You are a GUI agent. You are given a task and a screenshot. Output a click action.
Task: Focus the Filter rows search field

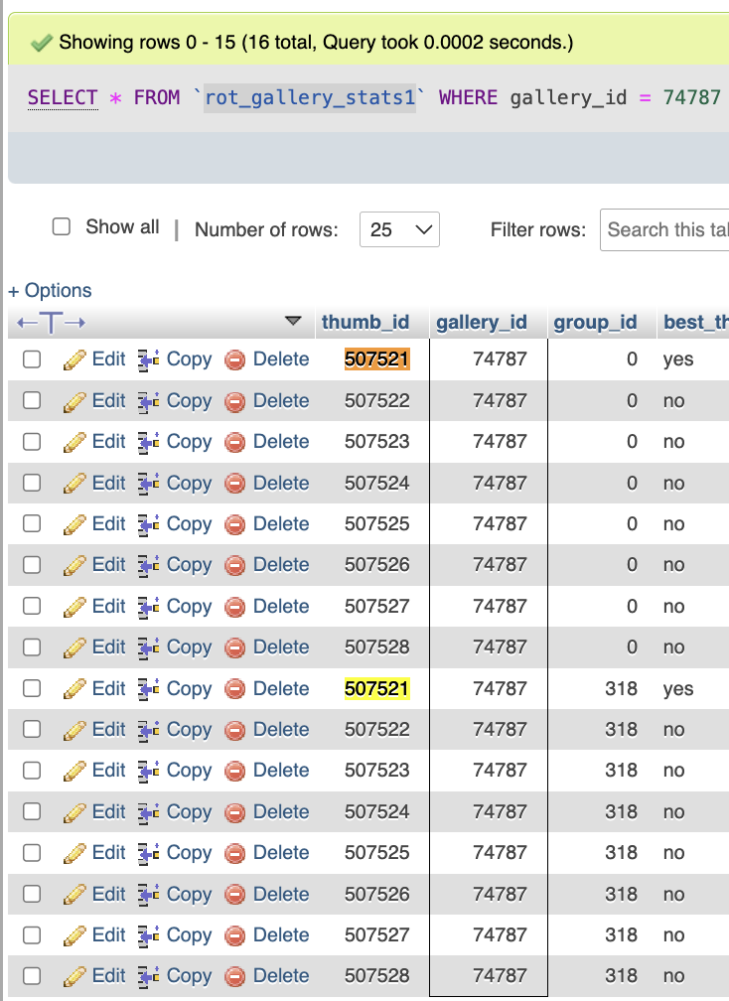click(664, 229)
